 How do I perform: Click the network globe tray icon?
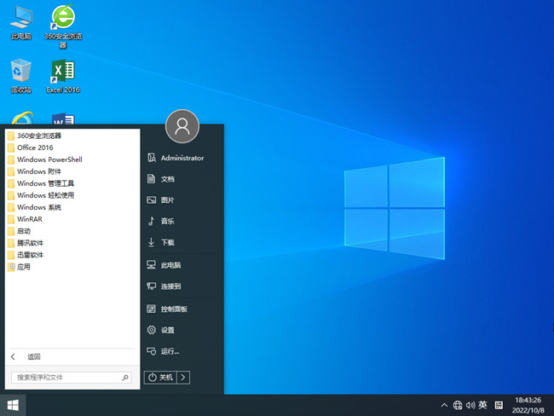coord(458,405)
